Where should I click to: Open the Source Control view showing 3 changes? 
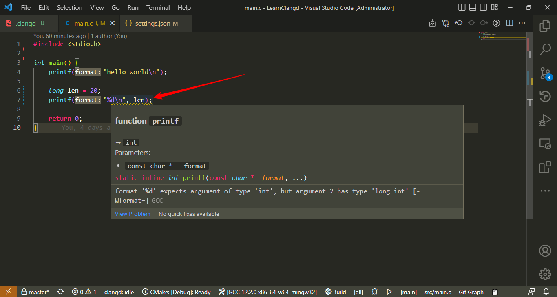545,73
